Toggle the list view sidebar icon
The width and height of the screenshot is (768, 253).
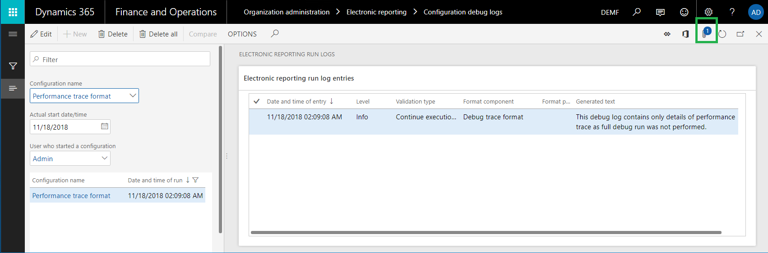(13, 88)
